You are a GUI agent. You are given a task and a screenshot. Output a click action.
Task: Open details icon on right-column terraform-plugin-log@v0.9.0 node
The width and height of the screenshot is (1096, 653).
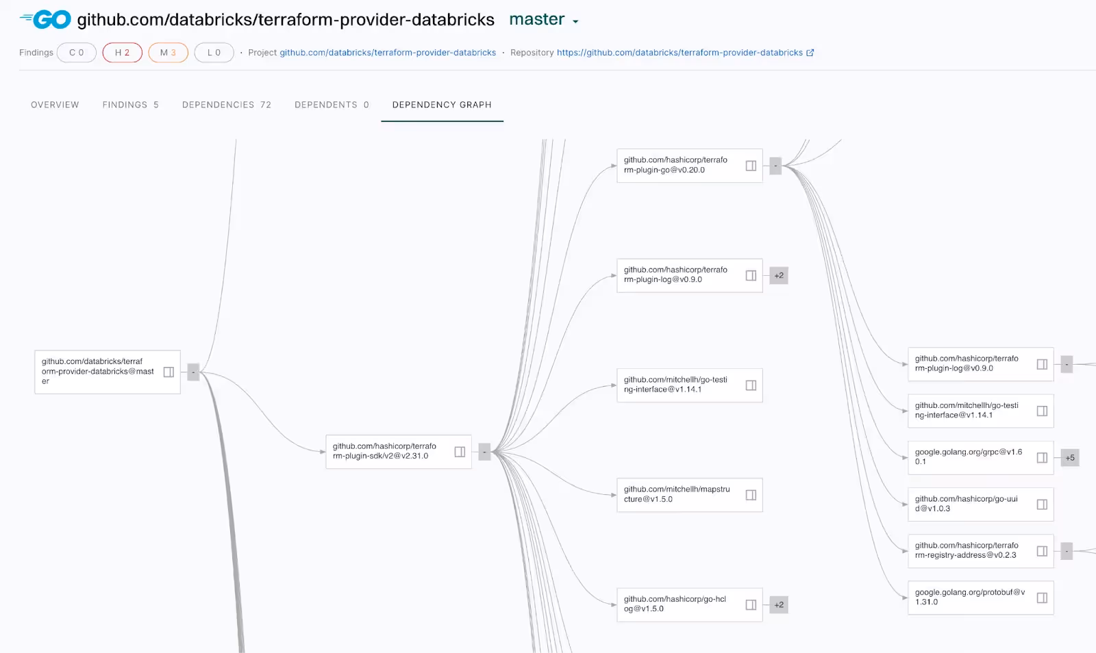pyautogui.click(x=1042, y=364)
